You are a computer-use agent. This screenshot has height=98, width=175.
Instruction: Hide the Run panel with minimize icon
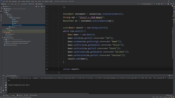pyautogui.click(x=172, y=76)
